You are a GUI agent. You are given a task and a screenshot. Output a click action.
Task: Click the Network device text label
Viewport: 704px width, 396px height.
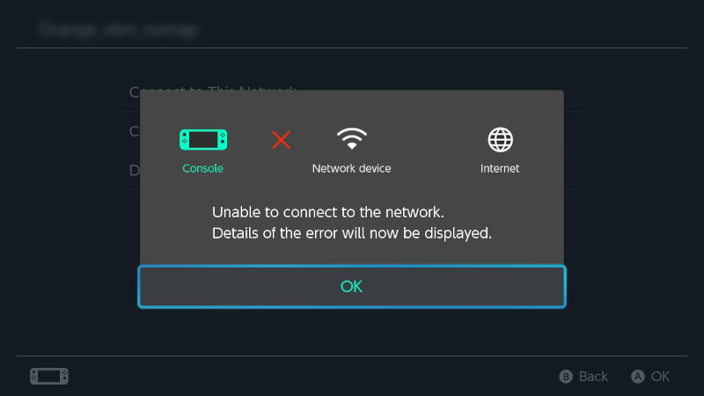pyautogui.click(x=351, y=168)
